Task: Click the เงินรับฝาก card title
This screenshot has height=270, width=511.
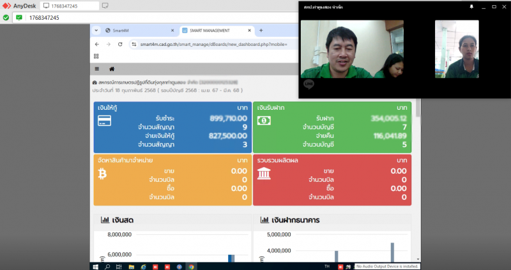Action: point(271,108)
